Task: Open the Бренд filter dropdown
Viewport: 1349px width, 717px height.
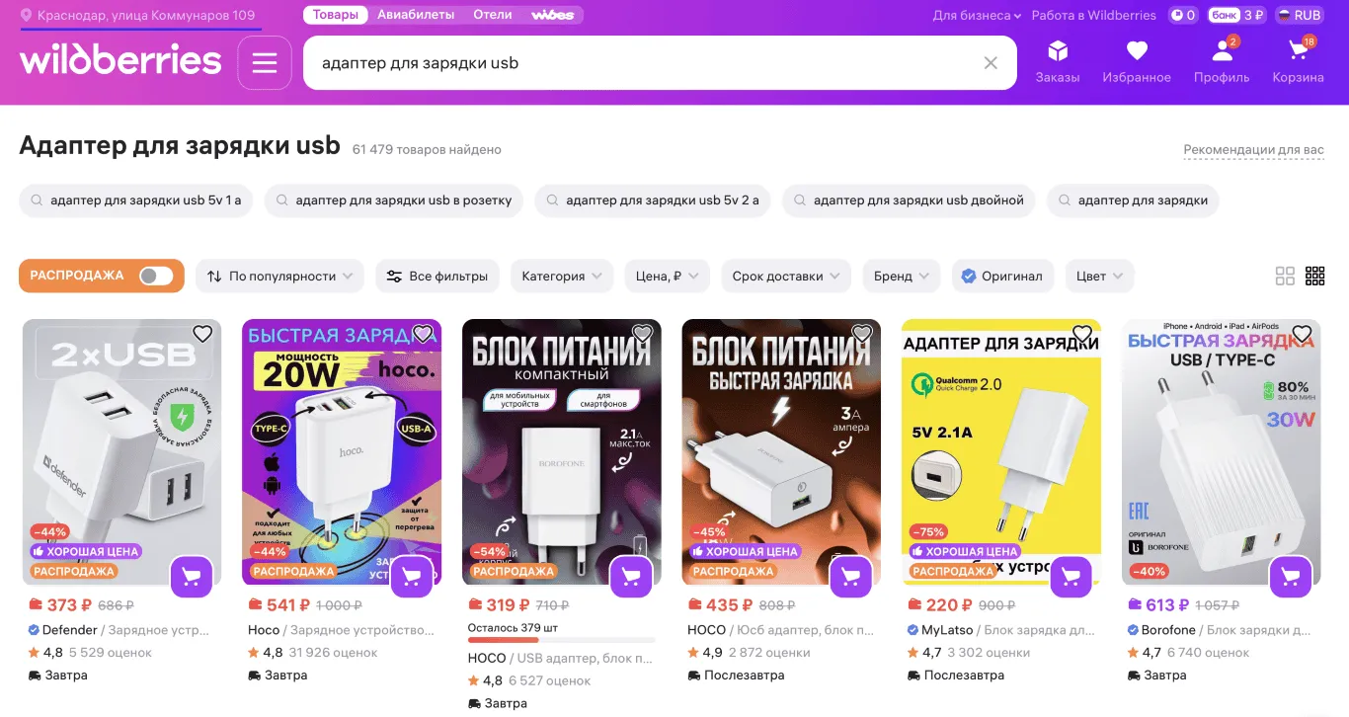Action: pos(901,277)
